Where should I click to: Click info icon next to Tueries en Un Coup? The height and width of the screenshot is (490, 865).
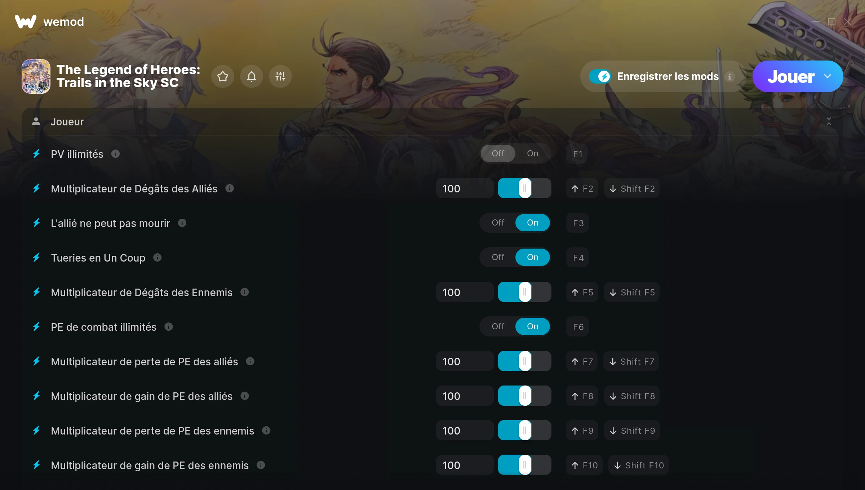coord(158,258)
